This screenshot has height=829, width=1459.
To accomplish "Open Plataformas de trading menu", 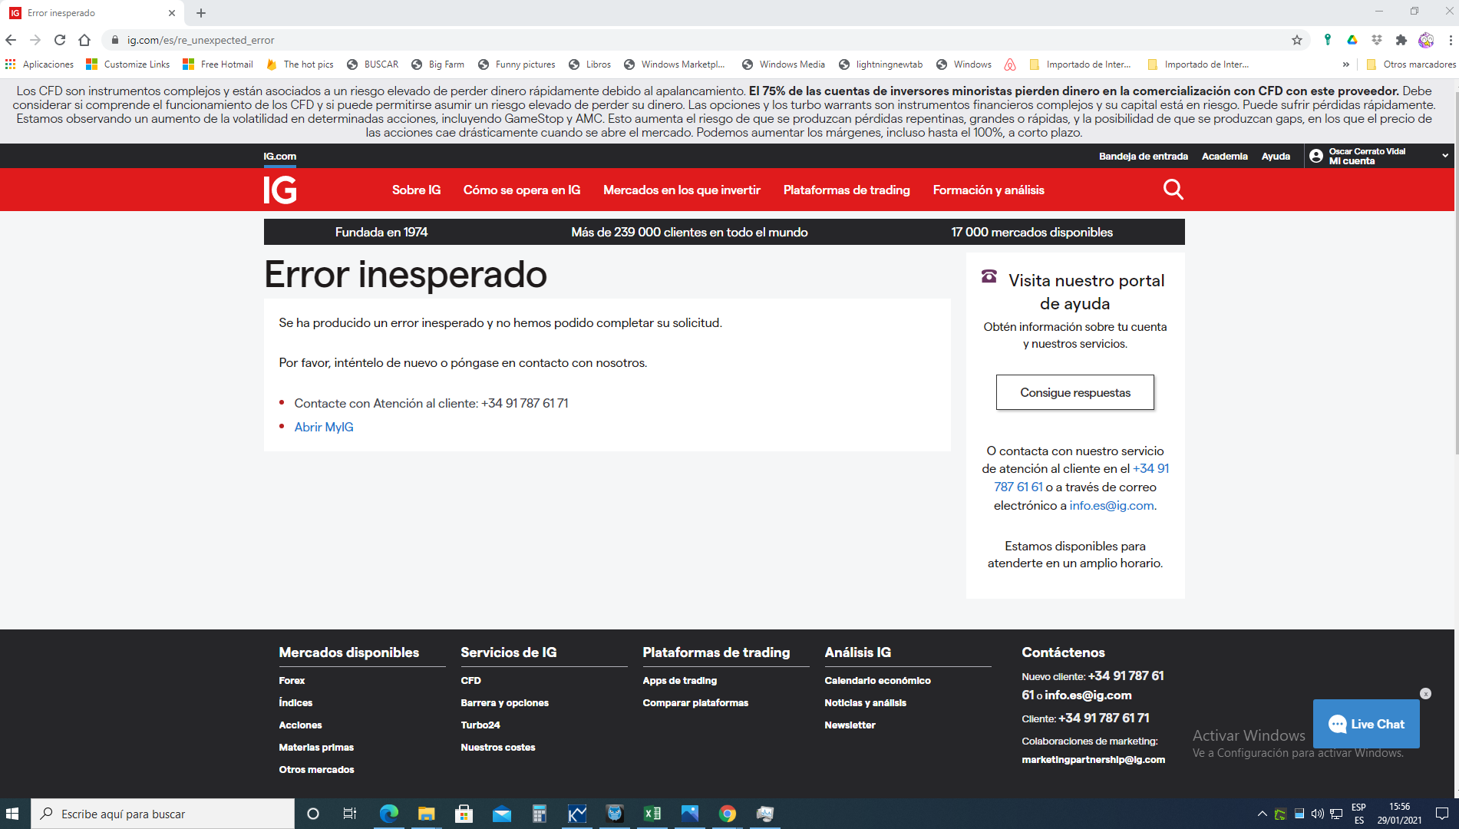I will (847, 190).
